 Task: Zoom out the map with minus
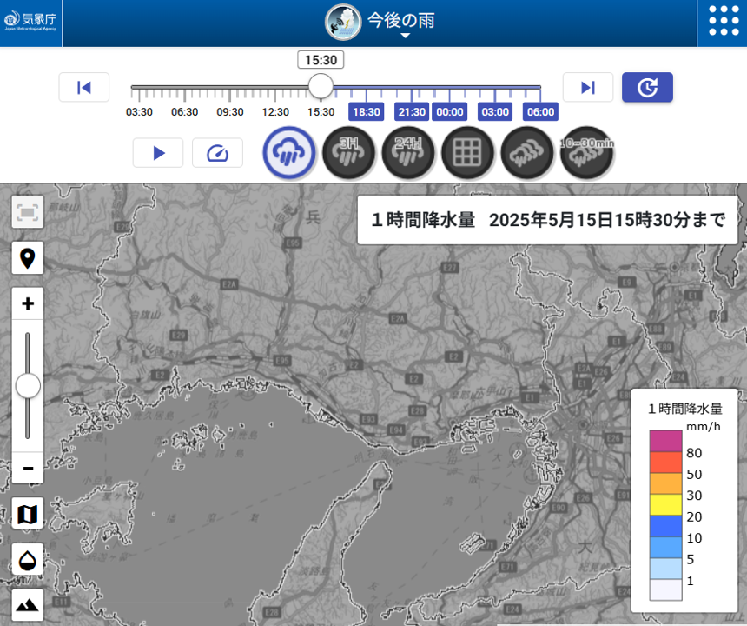coord(28,468)
